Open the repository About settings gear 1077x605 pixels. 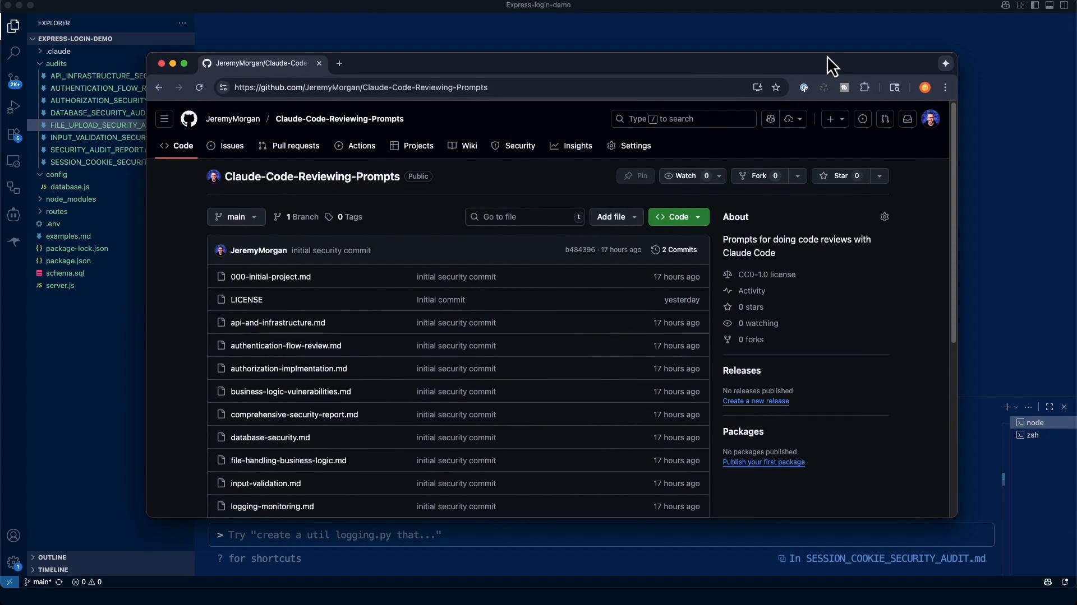[x=885, y=217]
